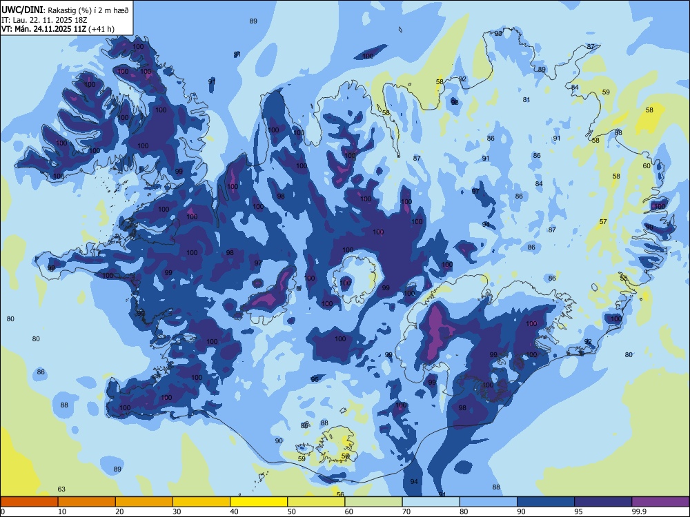Select the purple above-99.9 legend swatch
Image resolution: width=690 pixels, height=517 pixels.
tap(660, 502)
